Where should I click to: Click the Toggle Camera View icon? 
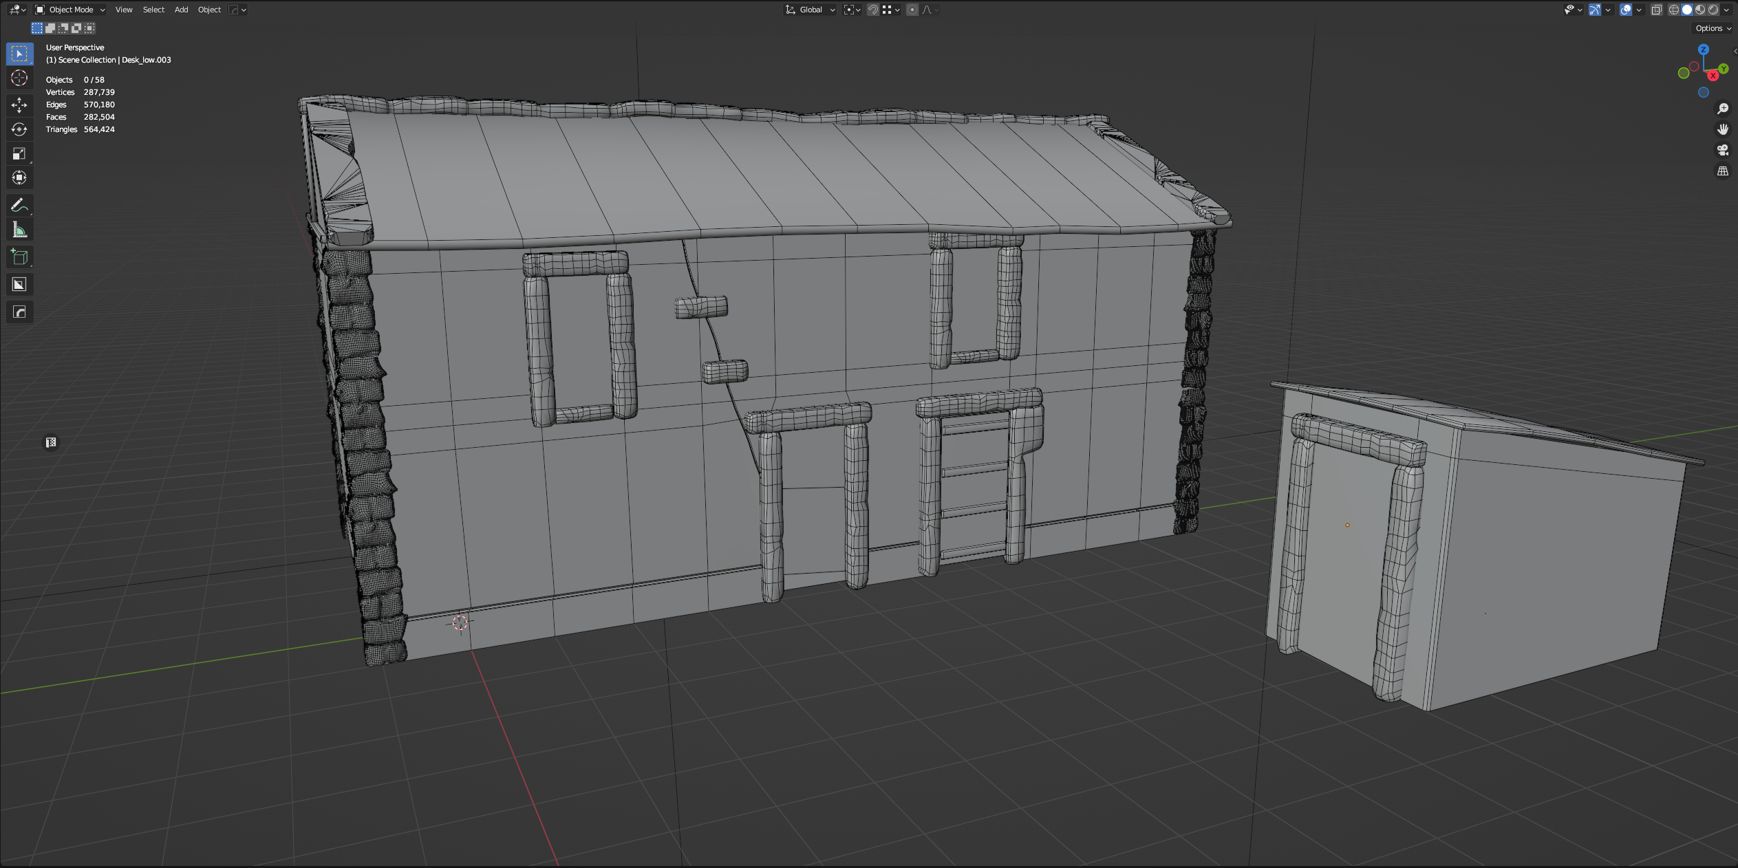(1723, 150)
